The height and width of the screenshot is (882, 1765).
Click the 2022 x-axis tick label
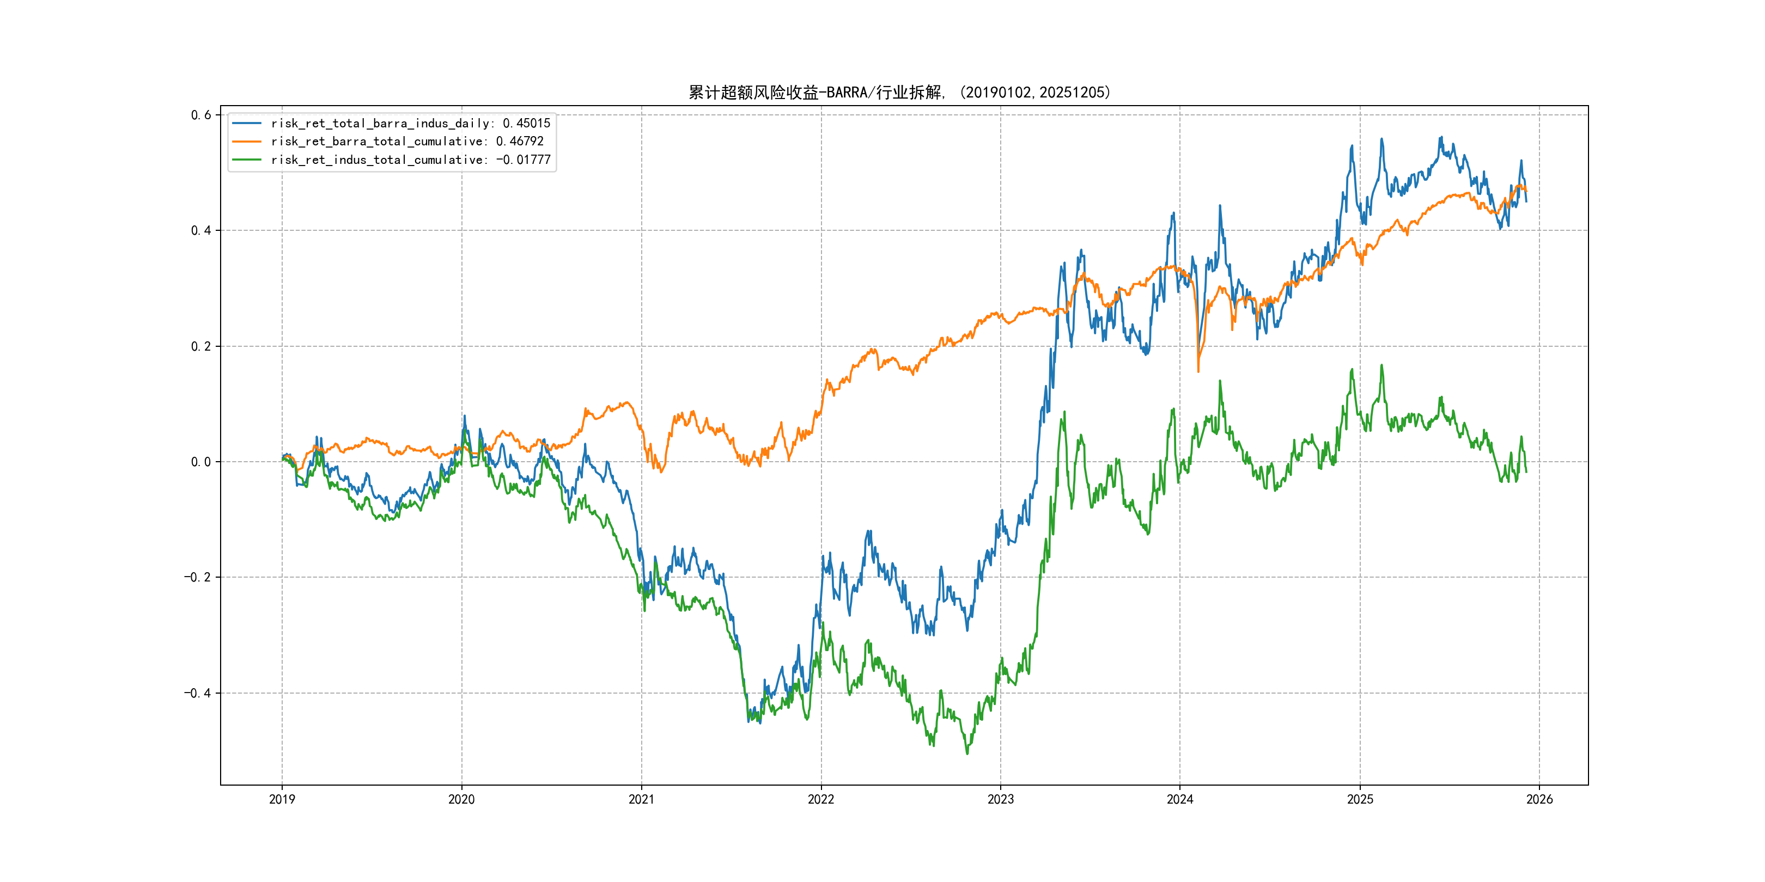coord(821,799)
